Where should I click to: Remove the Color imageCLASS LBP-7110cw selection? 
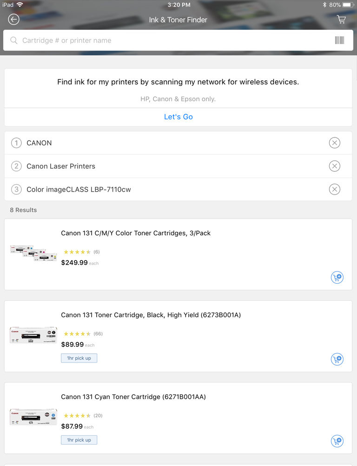click(x=334, y=189)
